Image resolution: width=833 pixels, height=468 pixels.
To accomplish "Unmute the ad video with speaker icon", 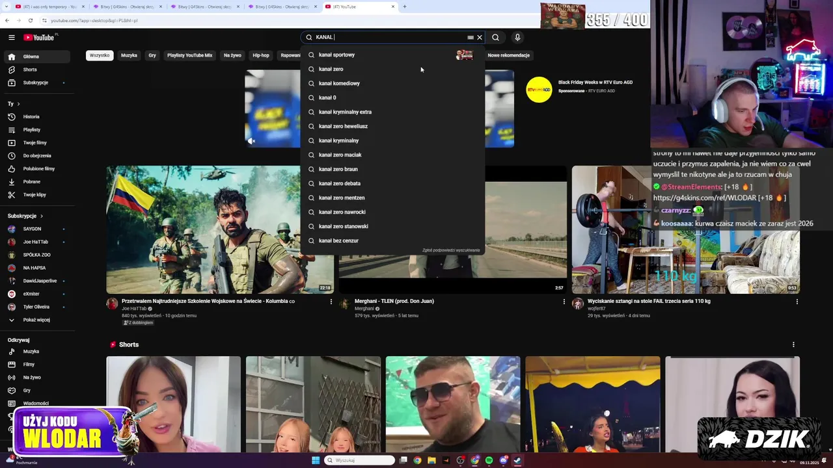I will (251, 140).
